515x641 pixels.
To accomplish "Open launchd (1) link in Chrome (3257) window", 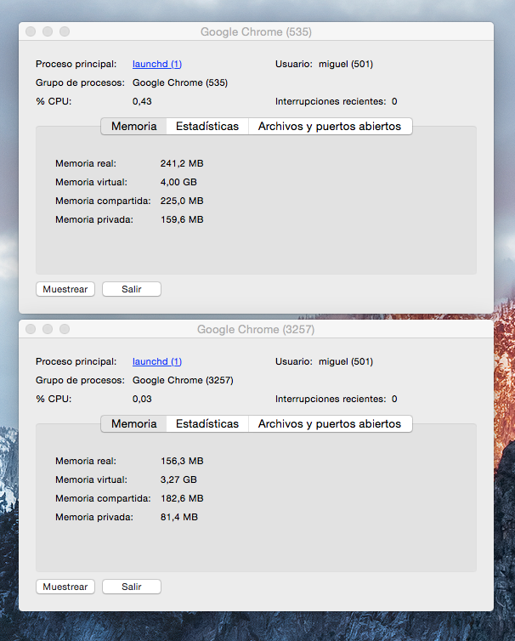I will click(x=157, y=362).
